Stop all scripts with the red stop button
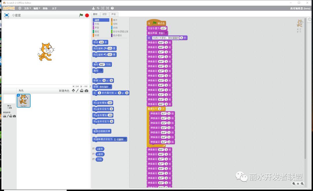313x191 pixels. pyautogui.click(x=87, y=15)
